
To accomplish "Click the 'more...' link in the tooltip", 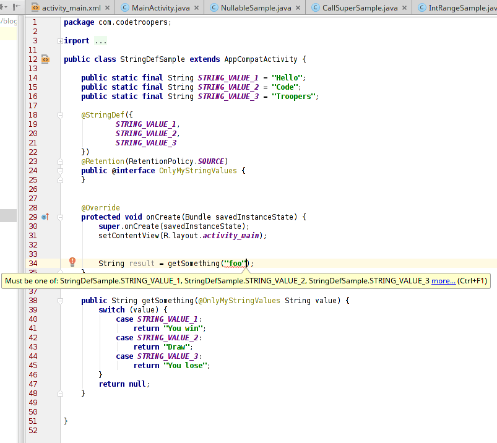I will pos(443,281).
